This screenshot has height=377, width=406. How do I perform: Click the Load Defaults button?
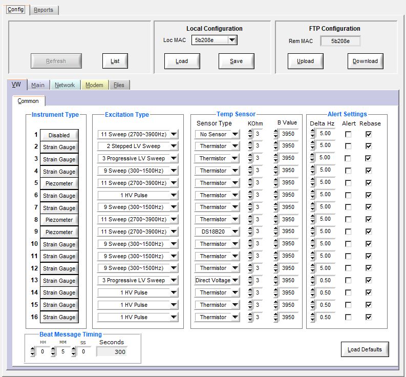pos(365,349)
